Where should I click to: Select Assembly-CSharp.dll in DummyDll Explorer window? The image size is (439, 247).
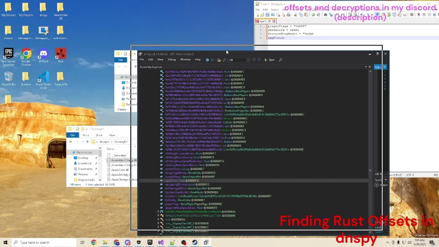click(x=122, y=160)
